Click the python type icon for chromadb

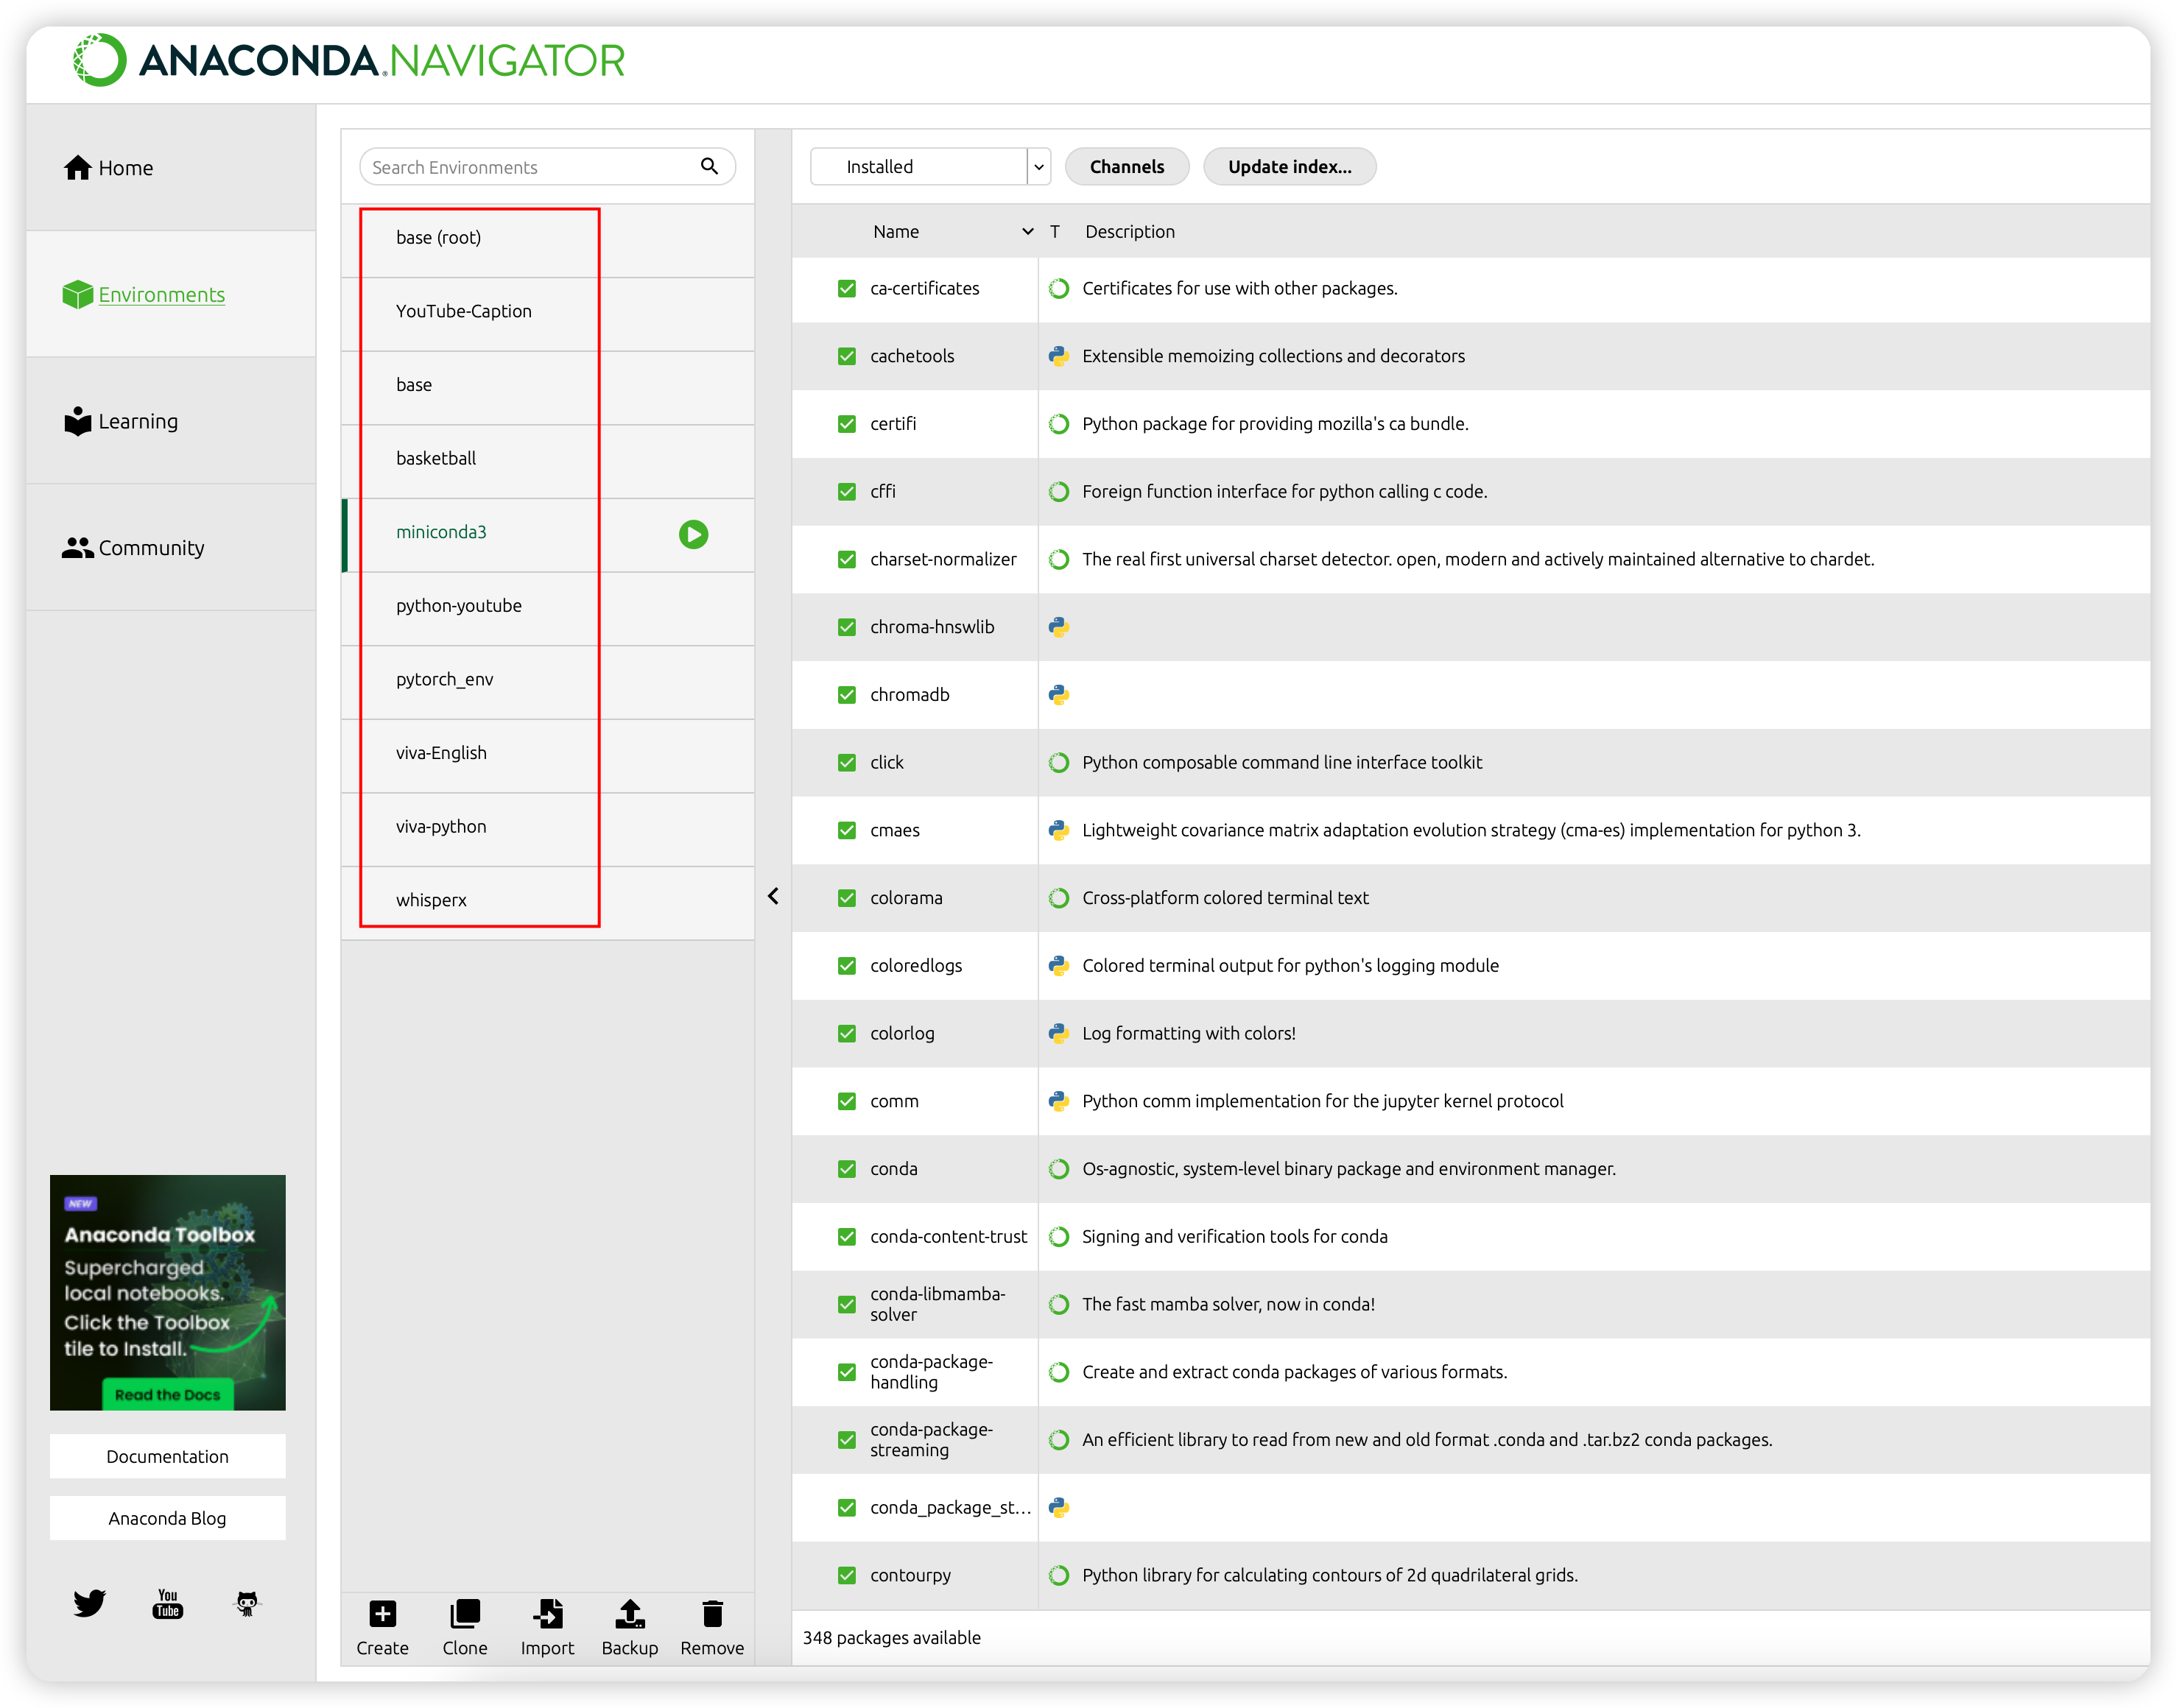1060,695
